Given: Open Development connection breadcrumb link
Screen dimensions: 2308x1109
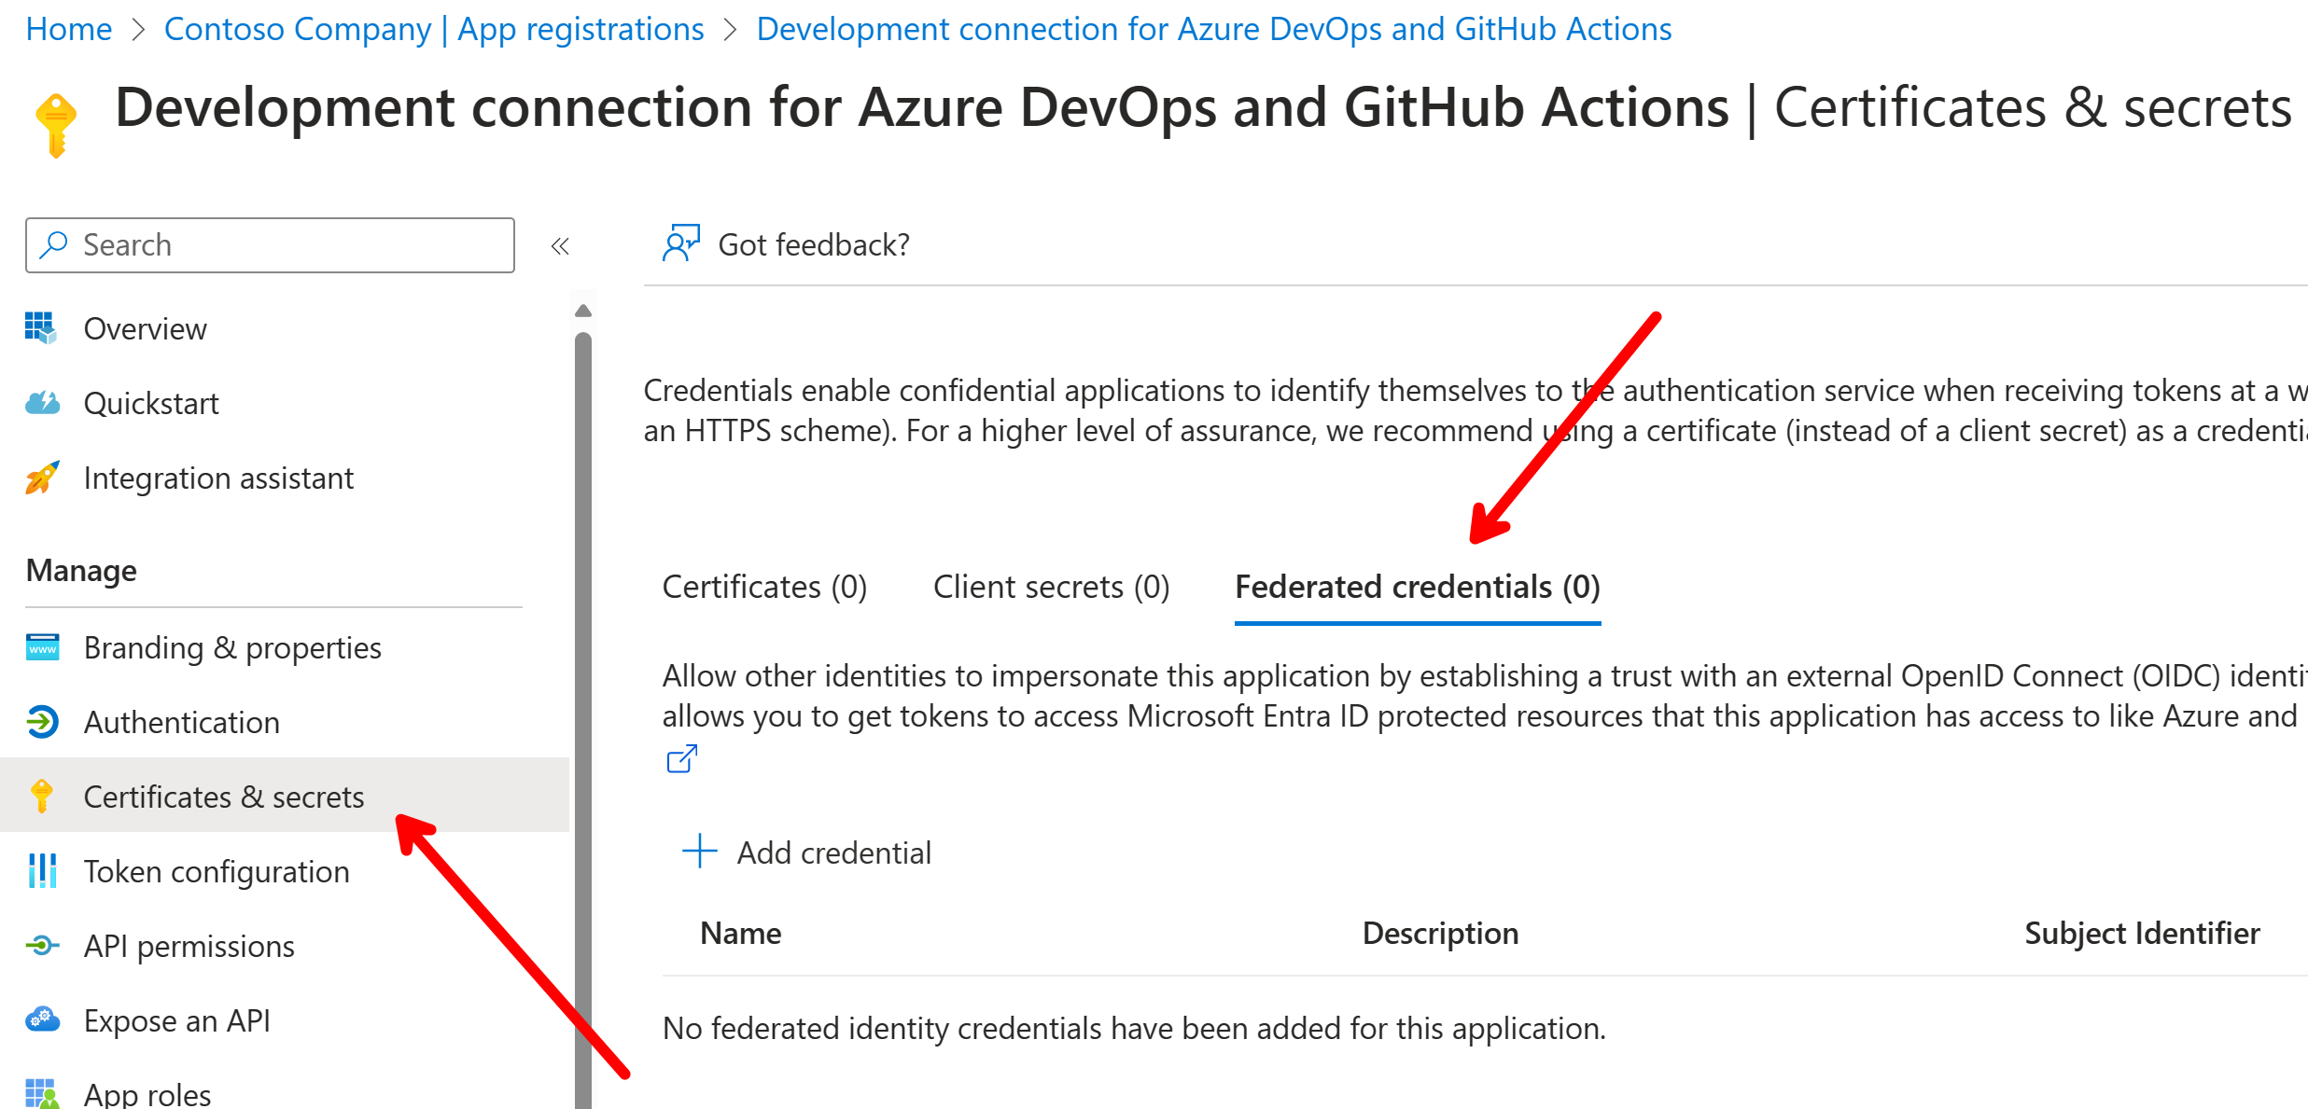Looking at the screenshot, I should (1214, 29).
